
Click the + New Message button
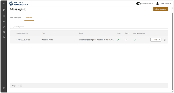tap(160, 9)
